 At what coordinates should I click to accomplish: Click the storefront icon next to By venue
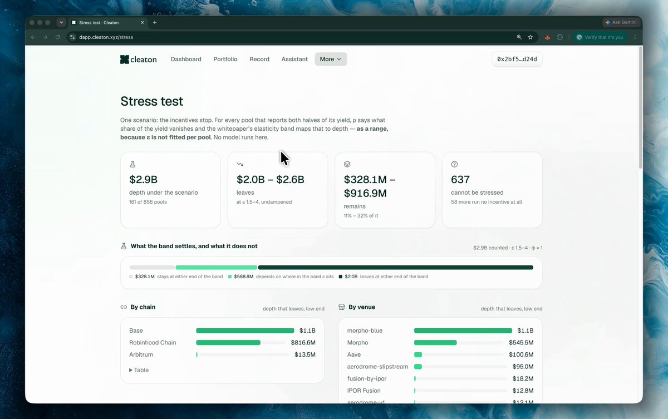342,307
